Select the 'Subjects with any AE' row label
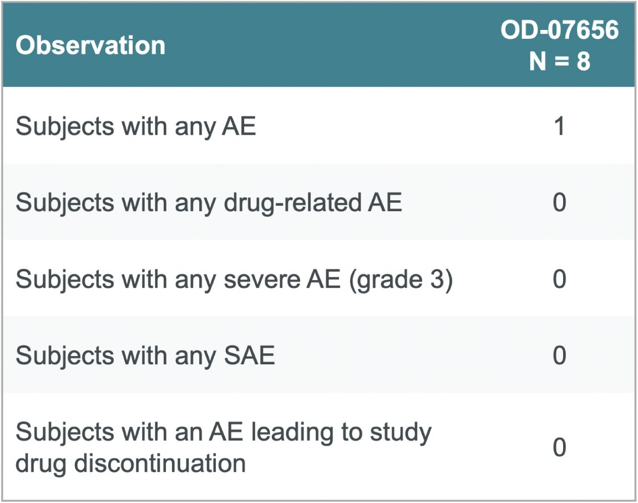The width and height of the screenshot is (638, 503). coord(135,126)
